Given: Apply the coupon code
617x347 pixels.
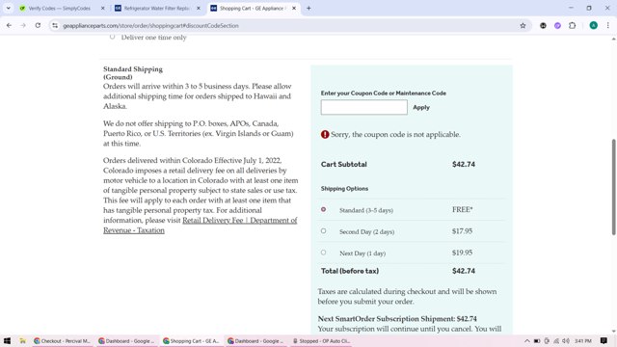Looking at the screenshot, I should [421, 107].
